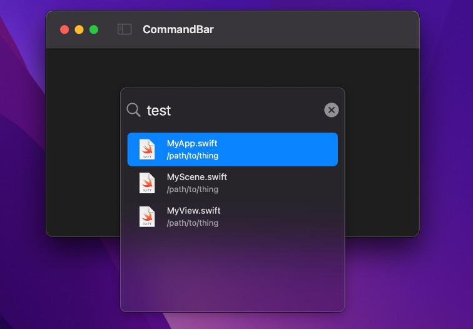Open the MyView.swift result name
The height and width of the screenshot is (329, 473).
[x=193, y=211]
